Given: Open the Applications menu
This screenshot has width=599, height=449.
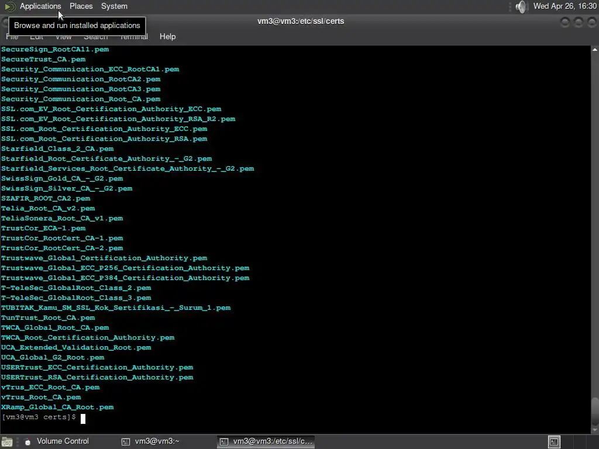Looking at the screenshot, I should (x=40, y=6).
